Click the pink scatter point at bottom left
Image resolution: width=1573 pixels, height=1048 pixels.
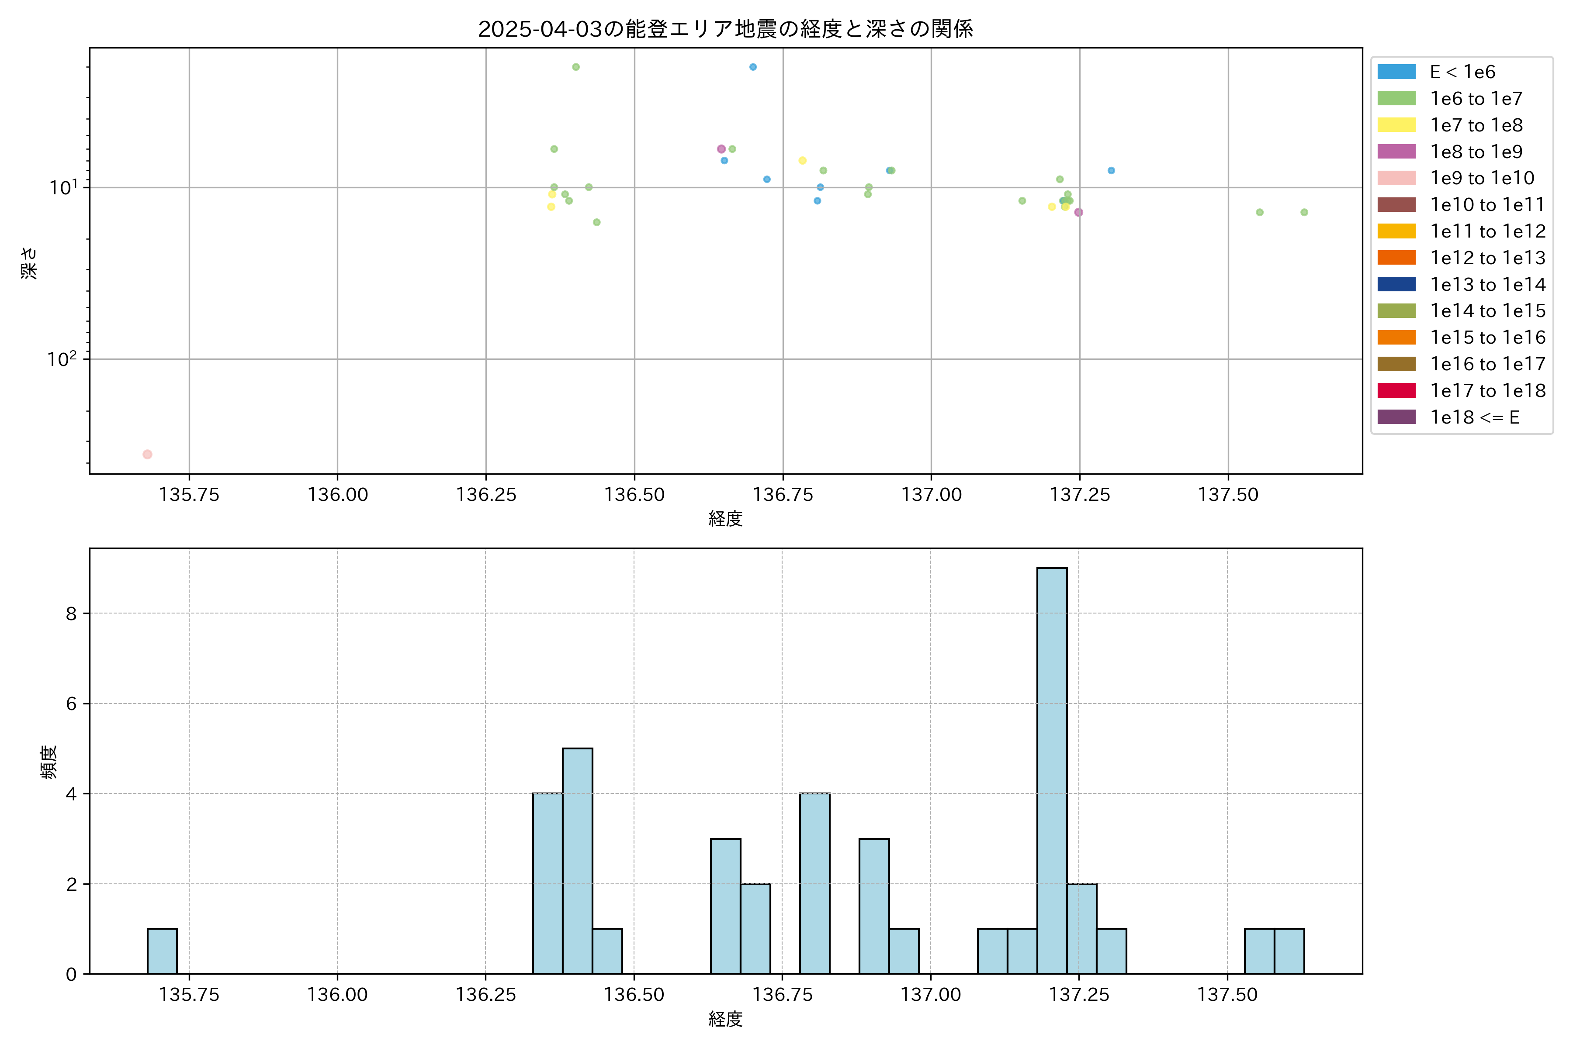click(147, 455)
